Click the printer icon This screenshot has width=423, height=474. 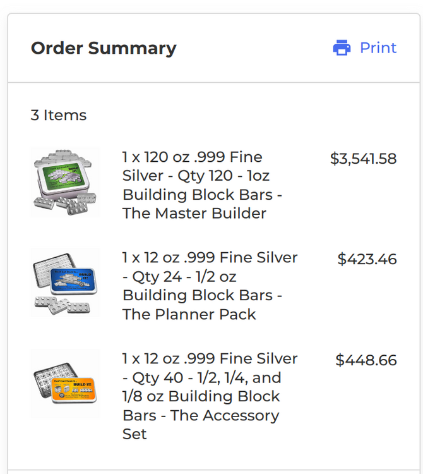pos(342,48)
